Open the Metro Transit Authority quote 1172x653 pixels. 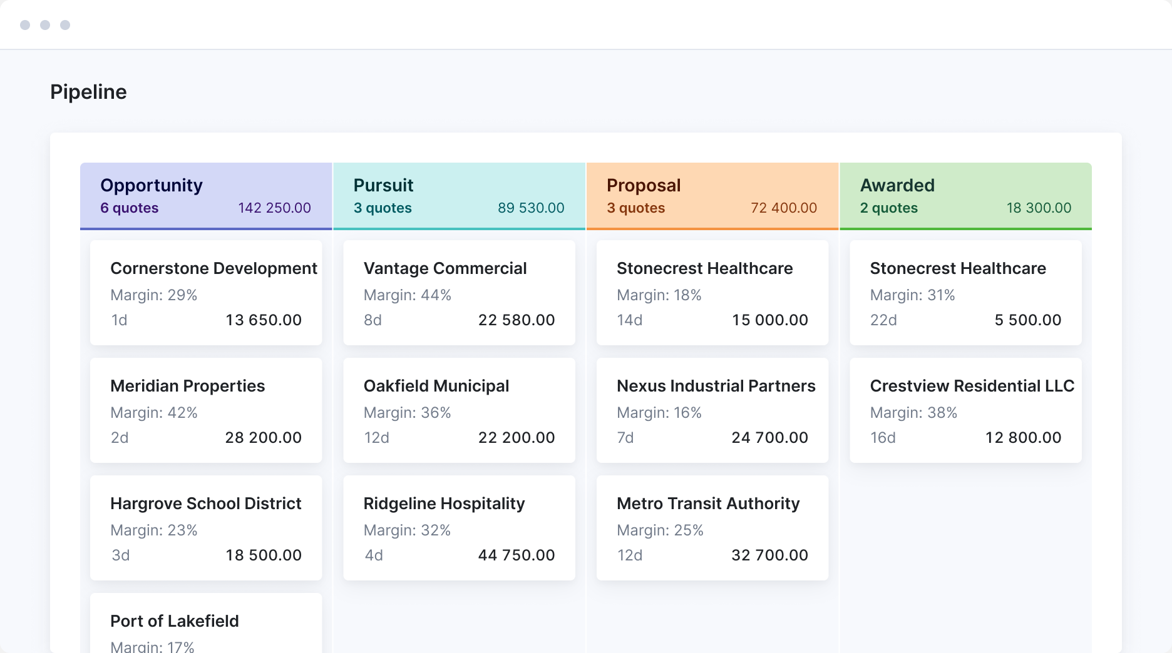pyautogui.click(x=712, y=528)
